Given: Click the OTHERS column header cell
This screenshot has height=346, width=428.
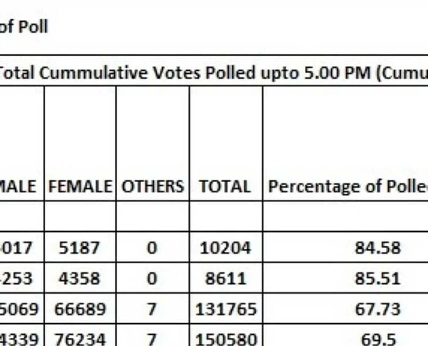Looking at the screenshot, I should coord(152,187).
